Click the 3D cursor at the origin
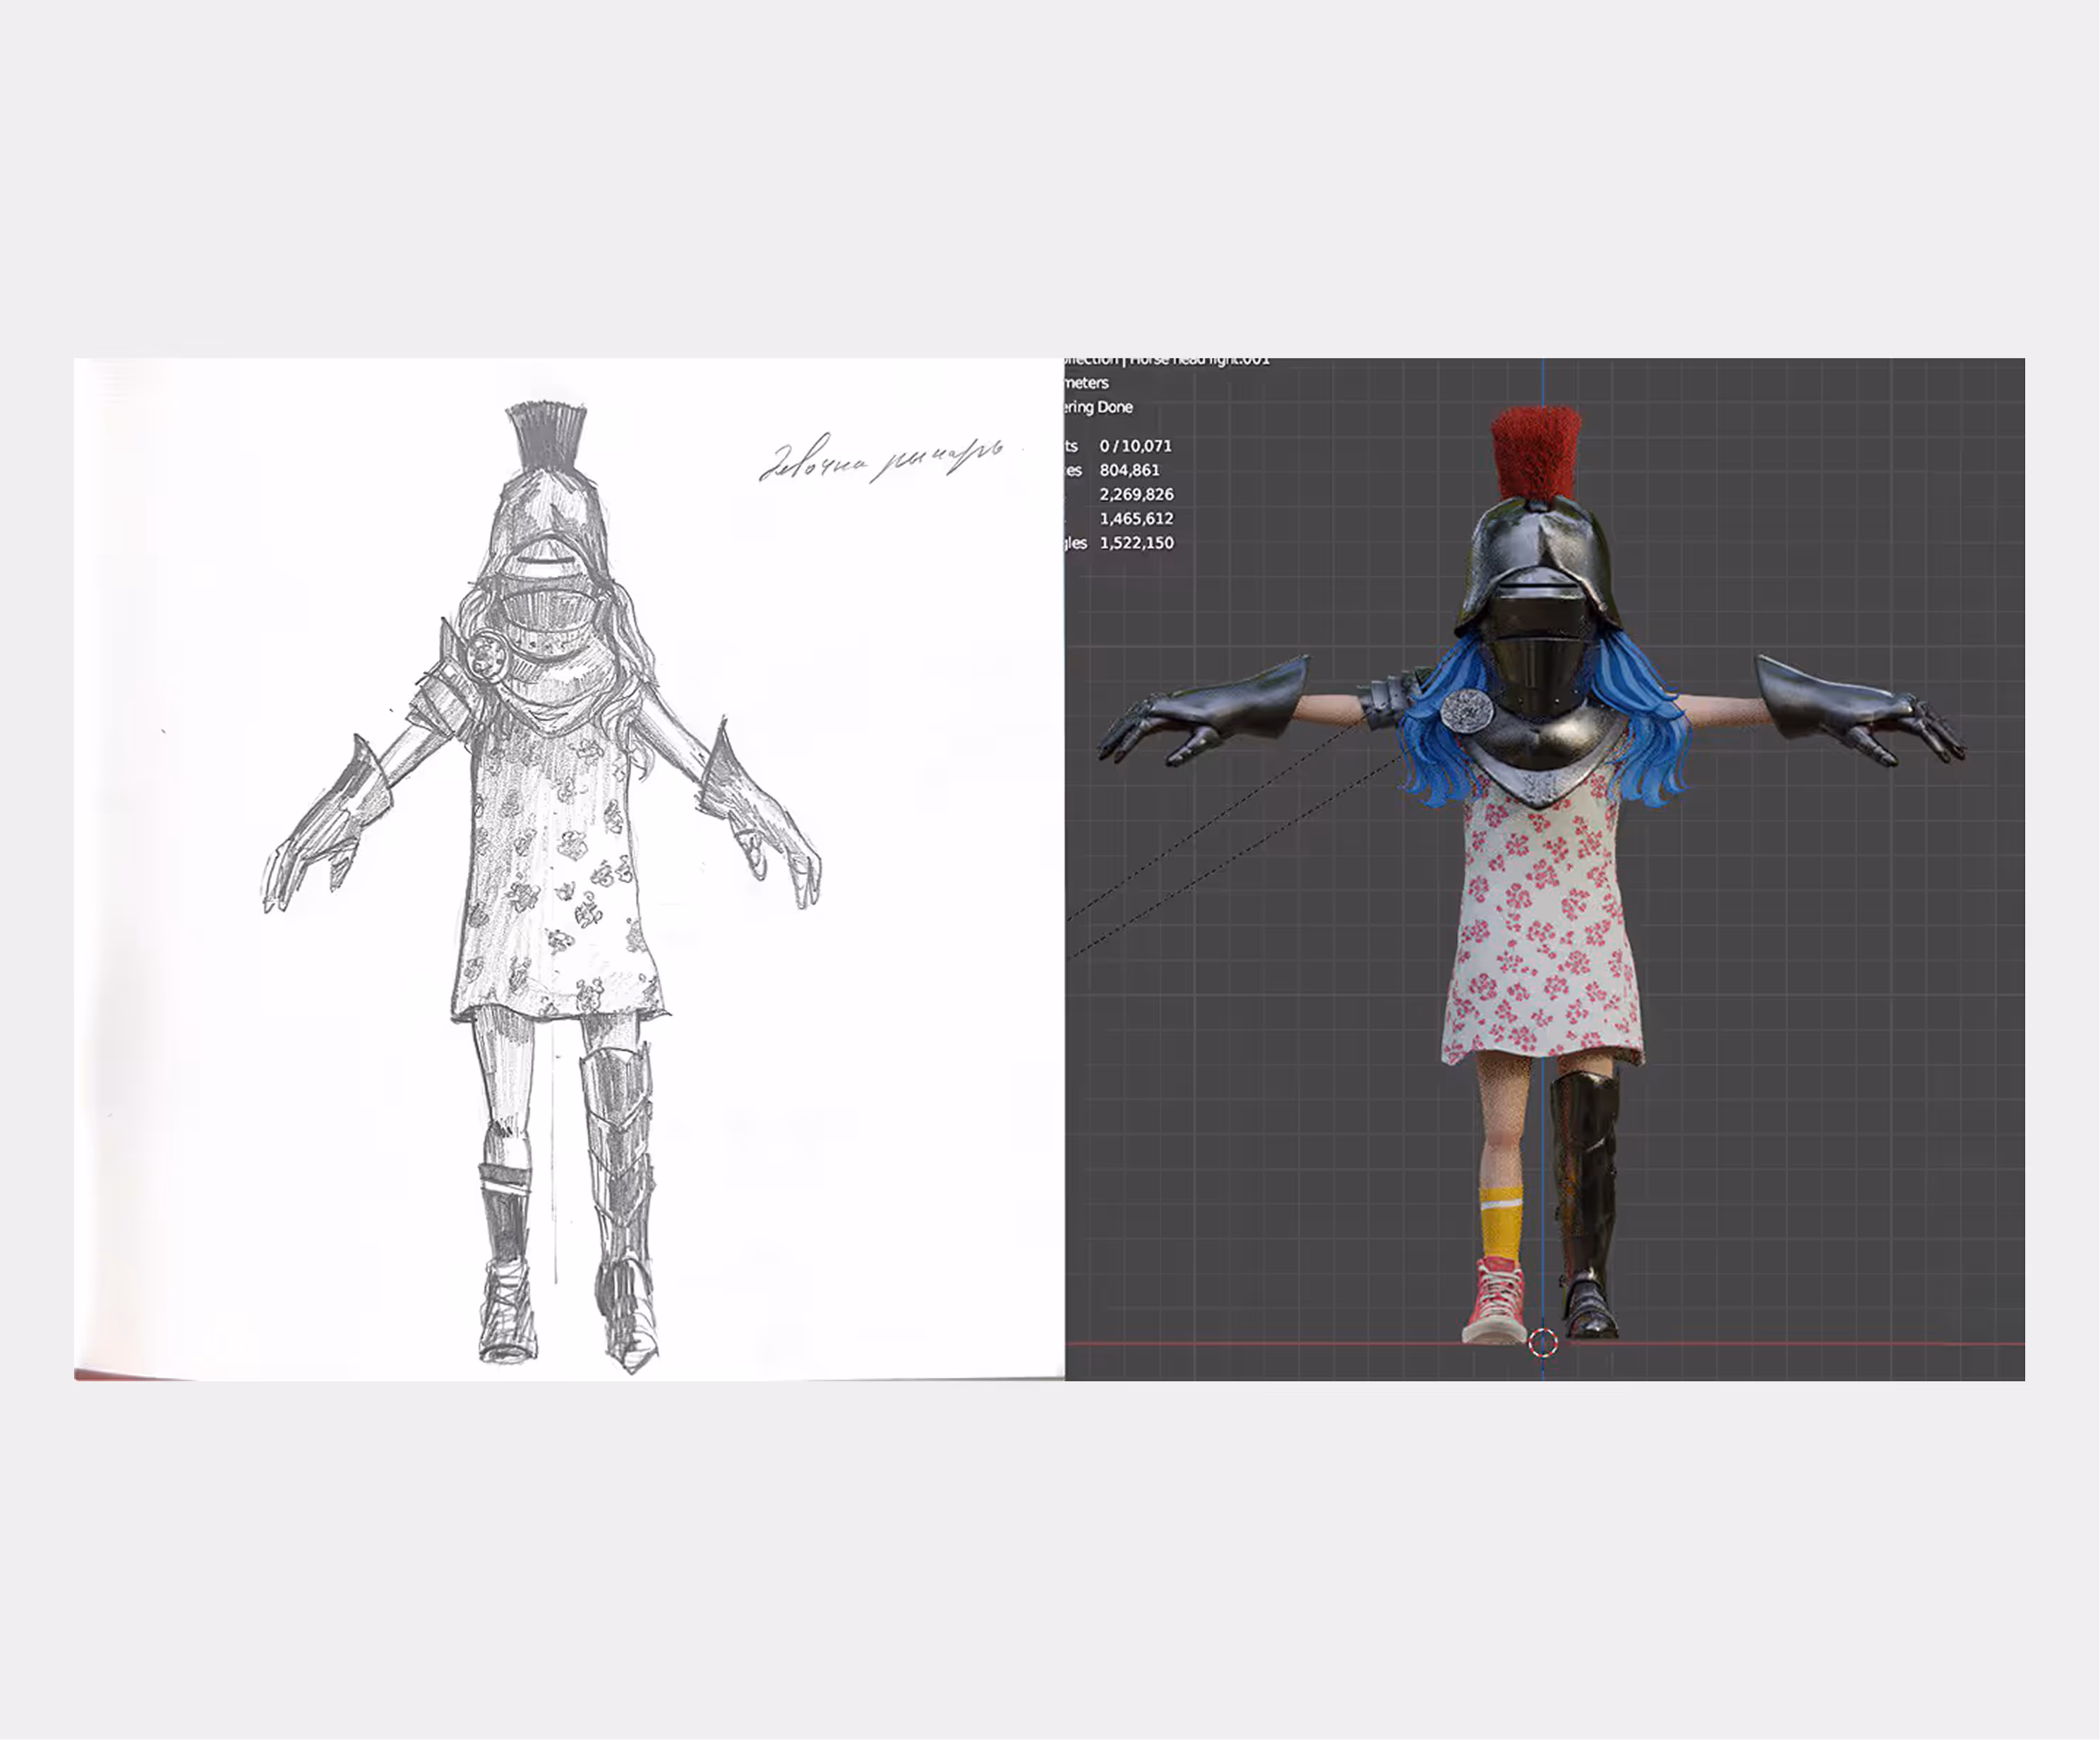Viewport: 2100px width, 1740px height. point(1543,1342)
